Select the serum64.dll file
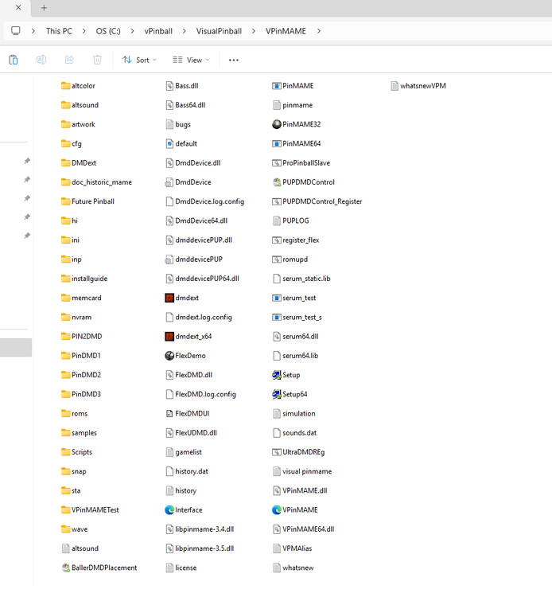552x597 pixels. 296,336
